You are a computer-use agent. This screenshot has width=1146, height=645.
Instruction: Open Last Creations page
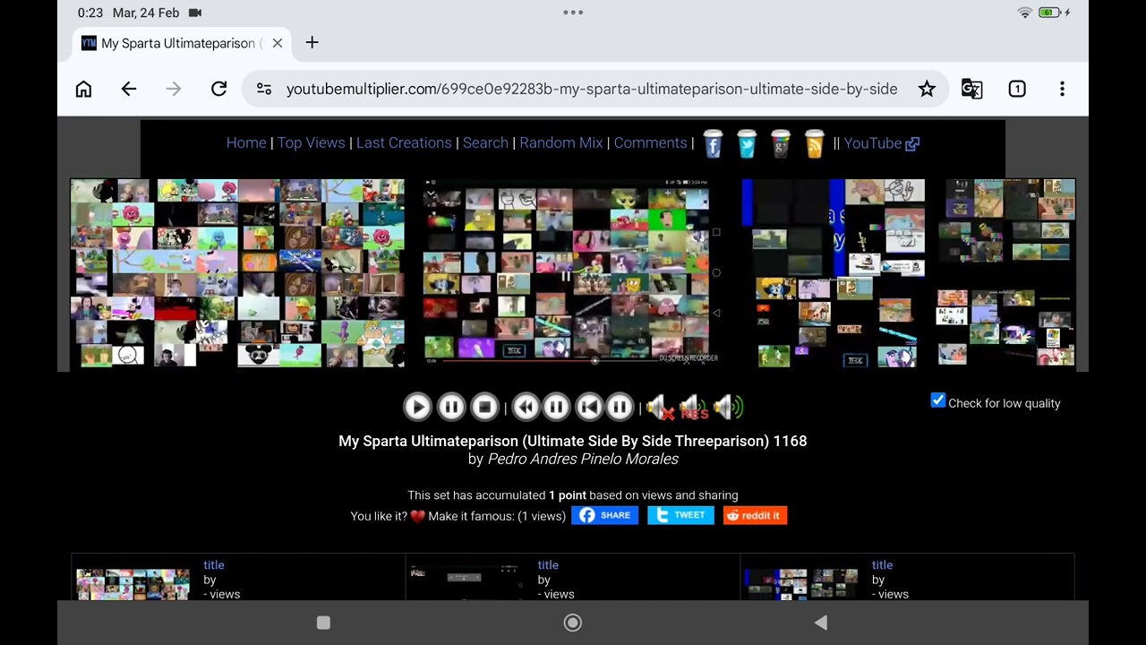404,143
